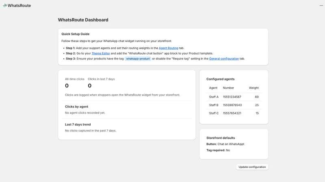Click the Last 7 days trend heading
325x182 pixels.
(78, 125)
